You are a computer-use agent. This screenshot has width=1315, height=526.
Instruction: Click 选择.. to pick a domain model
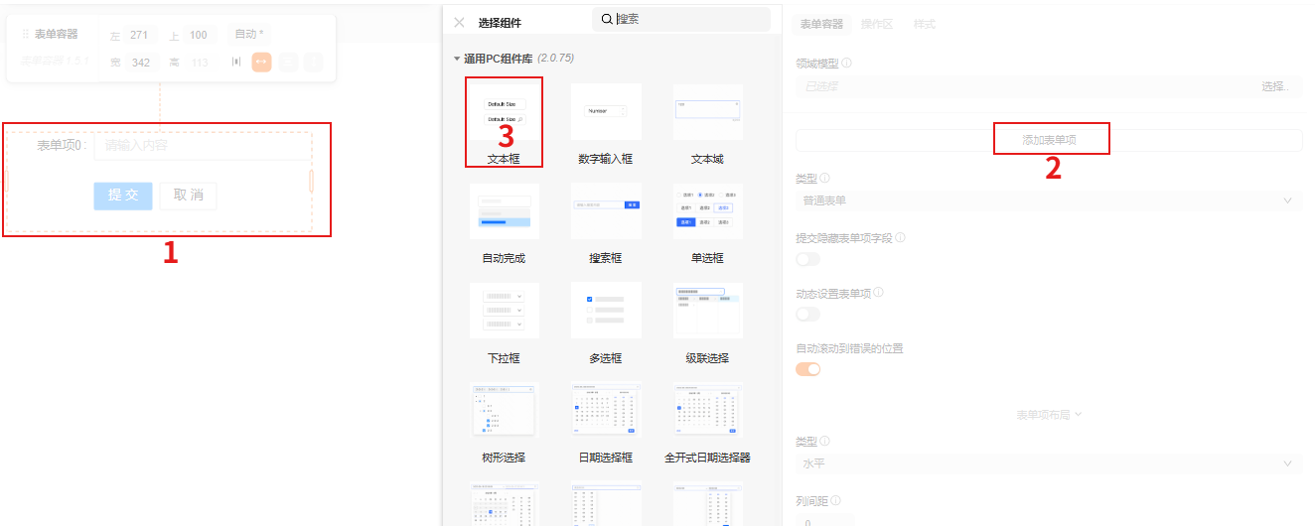1275,86
